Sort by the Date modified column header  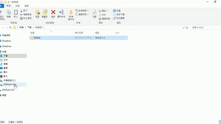(x=84, y=33)
